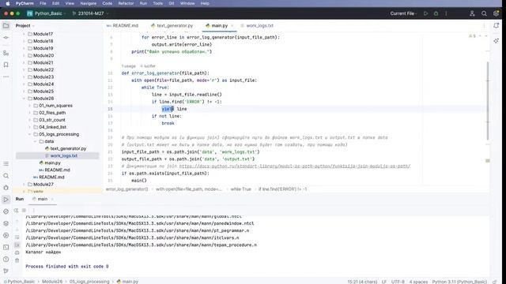Image resolution: width=506 pixels, height=284 pixels.
Task: Open the Bookmarks tool window icon
Action: (x=6, y=65)
